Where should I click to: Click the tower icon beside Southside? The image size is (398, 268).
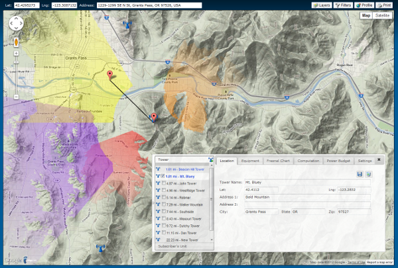pos(158,212)
